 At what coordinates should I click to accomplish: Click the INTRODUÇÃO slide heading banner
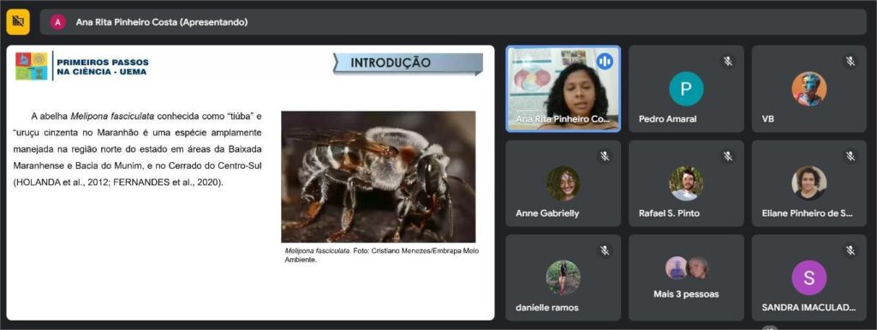[408, 63]
